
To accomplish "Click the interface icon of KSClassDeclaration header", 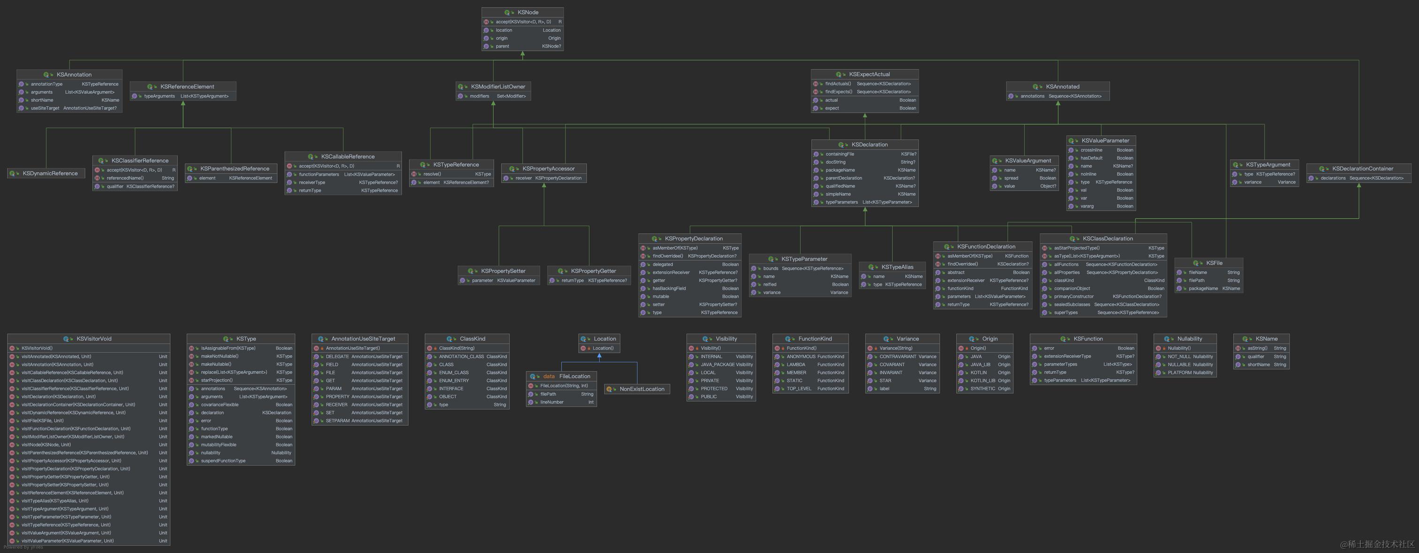I will tap(1073, 239).
